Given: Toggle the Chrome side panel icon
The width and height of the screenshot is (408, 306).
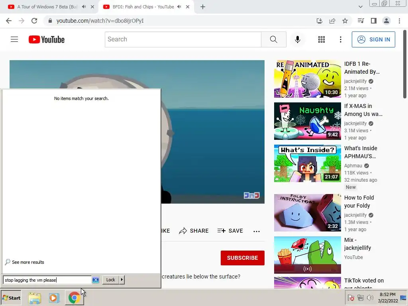Looking at the screenshot, I should [374, 21].
